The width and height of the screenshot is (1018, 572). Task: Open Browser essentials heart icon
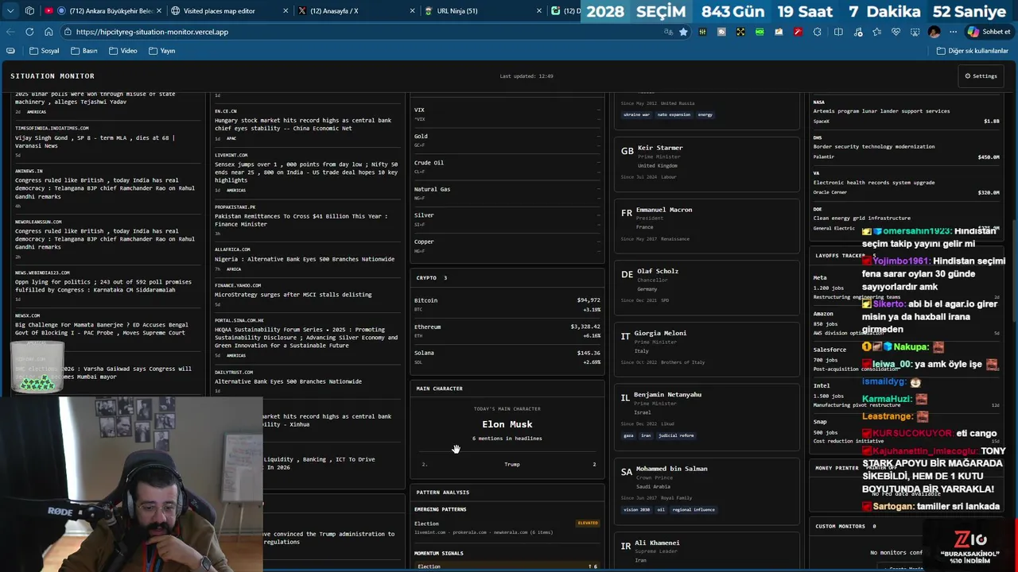point(896,32)
